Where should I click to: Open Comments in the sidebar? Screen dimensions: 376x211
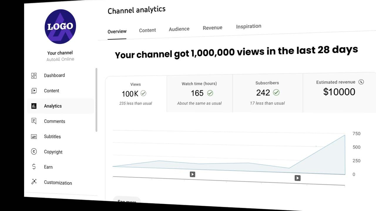click(x=55, y=121)
